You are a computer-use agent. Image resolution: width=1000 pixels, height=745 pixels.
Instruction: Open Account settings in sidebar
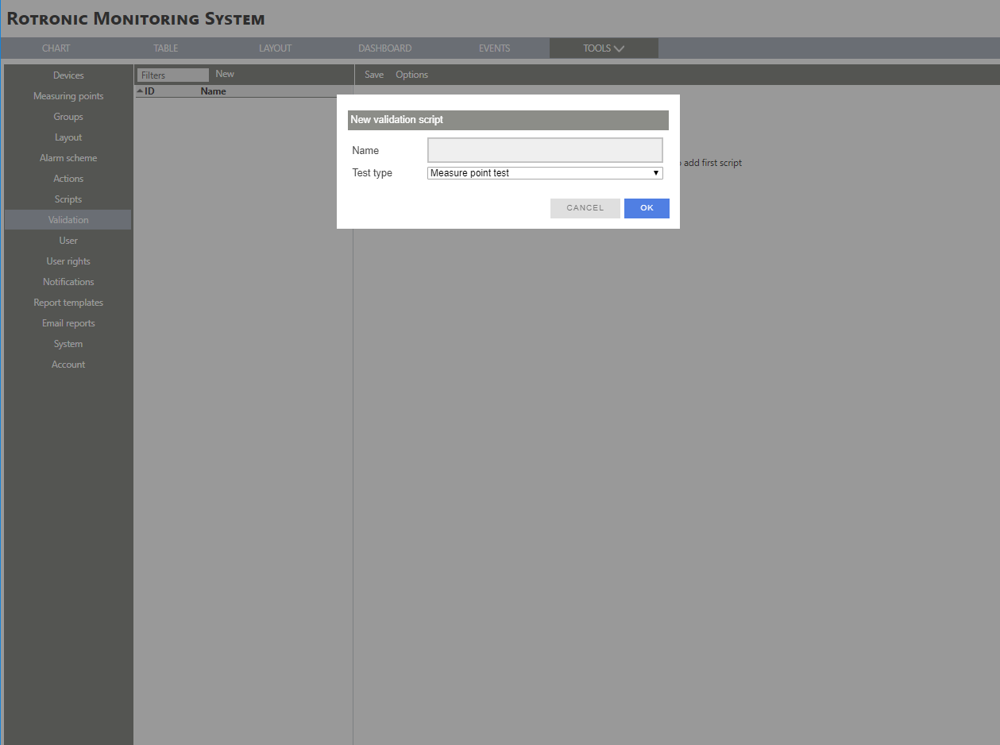coord(68,365)
